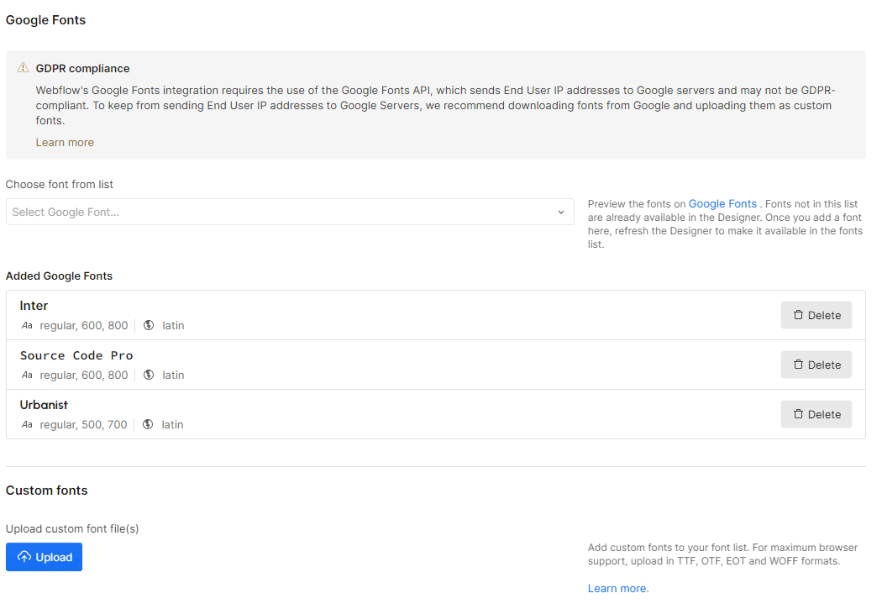Click 'latin' subset label in Urbanist row
This screenshot has height=609, width=882.
172,424
